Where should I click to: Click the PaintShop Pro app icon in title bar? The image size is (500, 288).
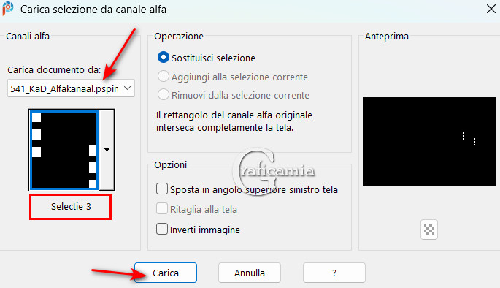(x=7, y=8)
